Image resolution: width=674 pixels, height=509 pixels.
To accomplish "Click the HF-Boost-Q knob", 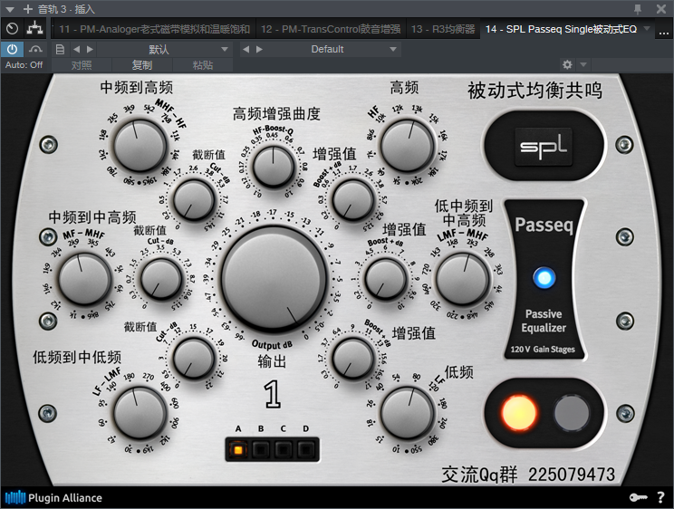I will [274, 166].
